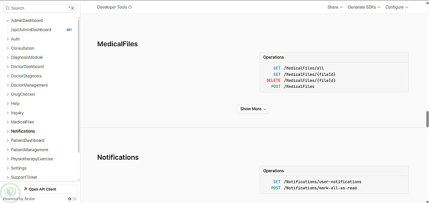This screenshot has width=429, height=203.
Task: Click the GET badge next to /api/AdminDashboard
Action: point(69,30)
